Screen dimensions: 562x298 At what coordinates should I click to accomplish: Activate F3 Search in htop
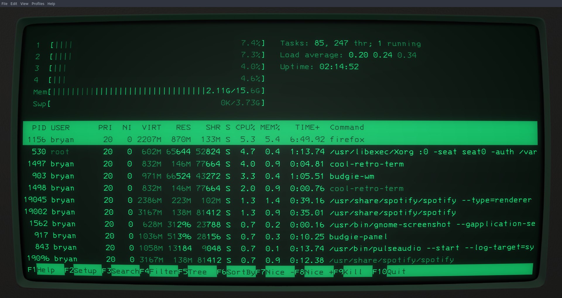click(x=121, y=271)
